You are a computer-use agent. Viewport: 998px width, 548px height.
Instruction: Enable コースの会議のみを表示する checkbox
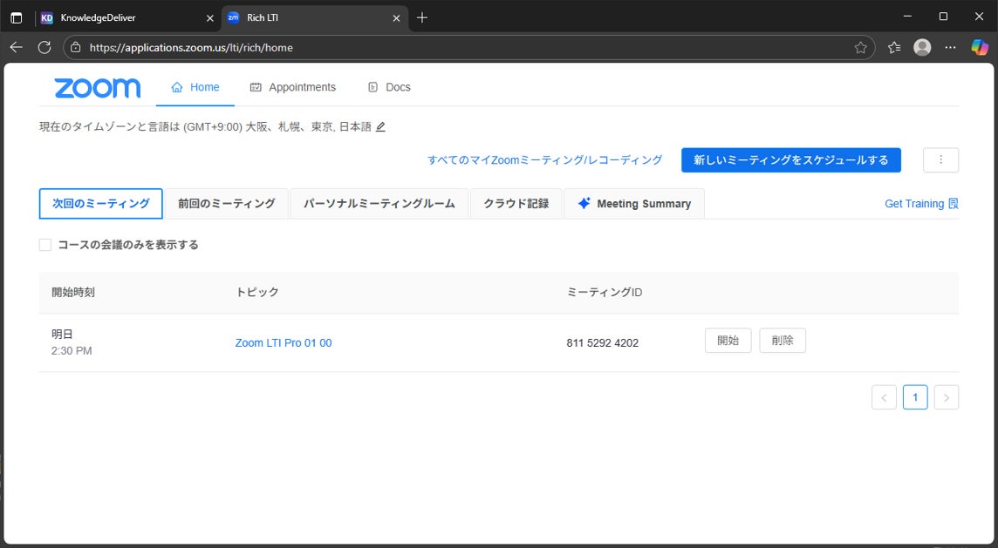tap(45, 245)
